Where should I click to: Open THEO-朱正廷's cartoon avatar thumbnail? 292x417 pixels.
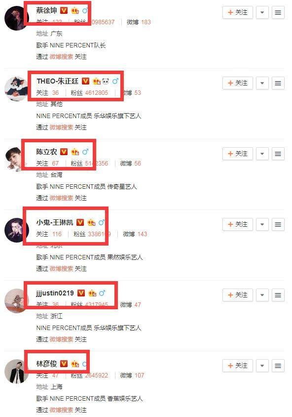(16, 88)
